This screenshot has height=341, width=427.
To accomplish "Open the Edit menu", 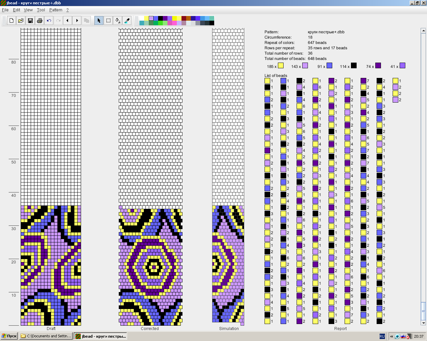I will (x=16, y=10).
